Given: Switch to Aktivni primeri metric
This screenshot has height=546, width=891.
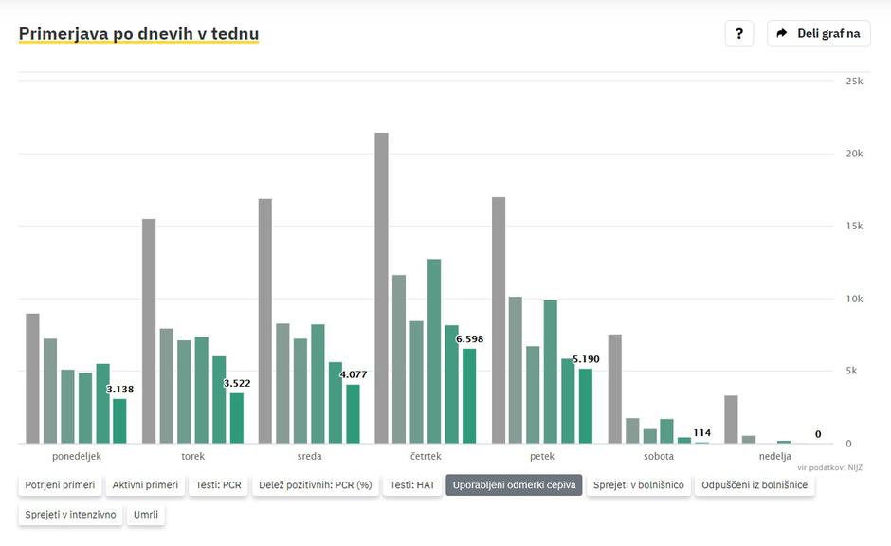Looking at the screenshot, I should click(x=145, y=485).
